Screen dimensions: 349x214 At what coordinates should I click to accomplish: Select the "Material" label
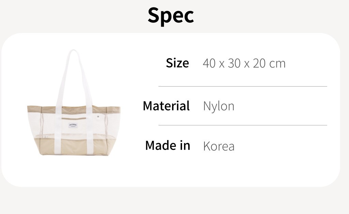tap(166, 106)
